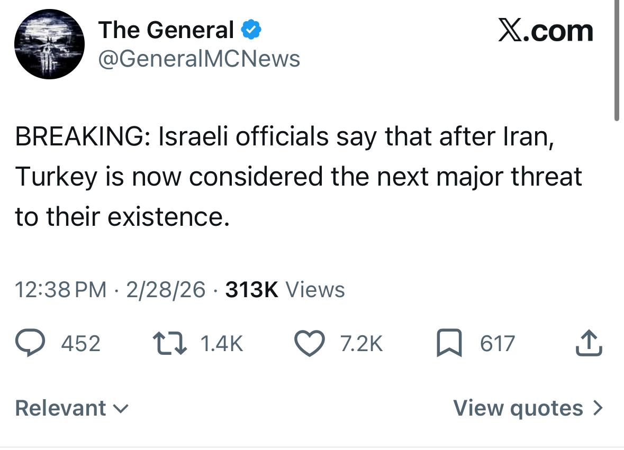
Task: Open The General's skull profile picture
Action: [50, 44]
